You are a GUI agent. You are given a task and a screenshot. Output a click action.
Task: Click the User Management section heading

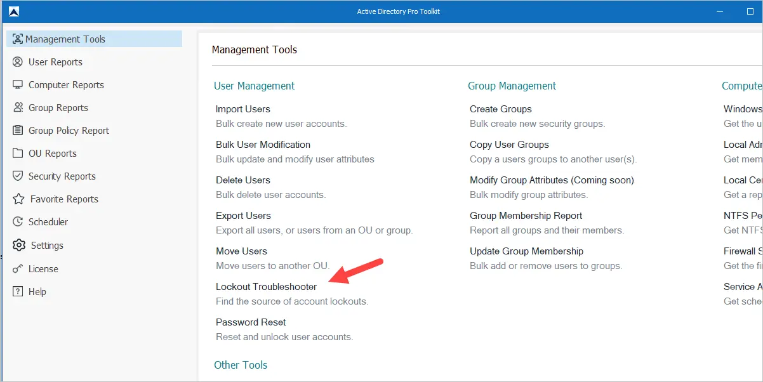(254, 86)
